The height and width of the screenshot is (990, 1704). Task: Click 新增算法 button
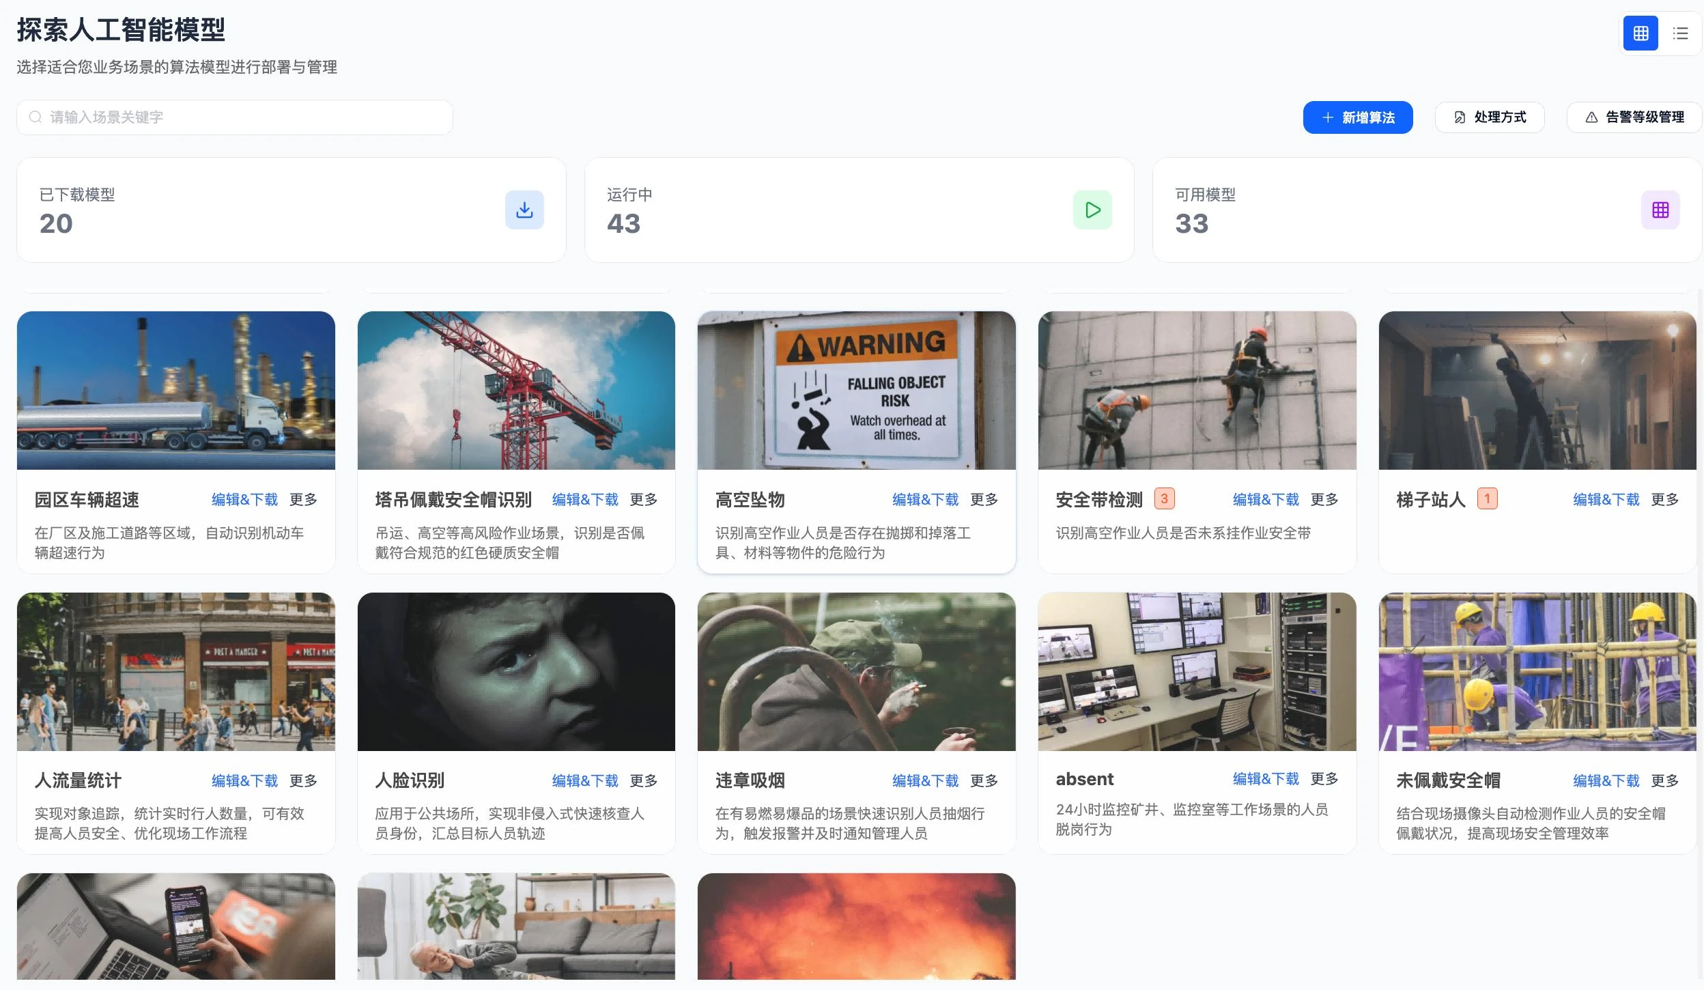click(x=1358, y=117)
